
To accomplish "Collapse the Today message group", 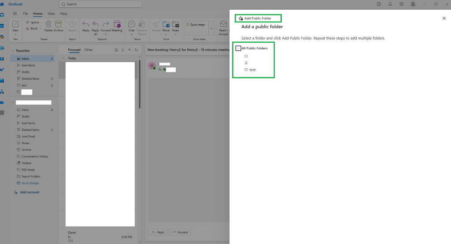I will click(63, 58).
